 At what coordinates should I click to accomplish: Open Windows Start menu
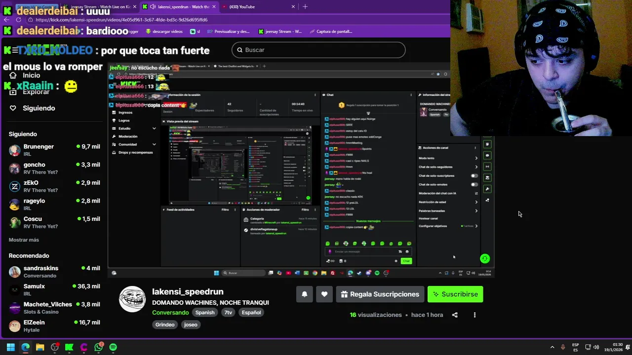(x=11, y=347)
